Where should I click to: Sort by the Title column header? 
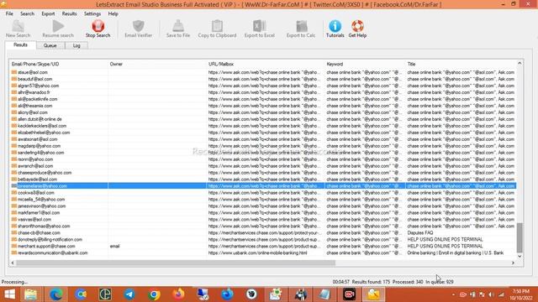pyautogui.click(x=461, y=64)
